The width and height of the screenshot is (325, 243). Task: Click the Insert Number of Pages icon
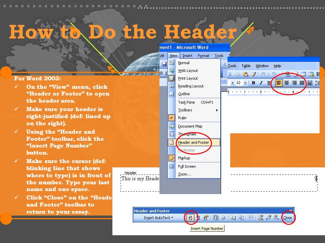pyautogui.click(x=198, y=218)
